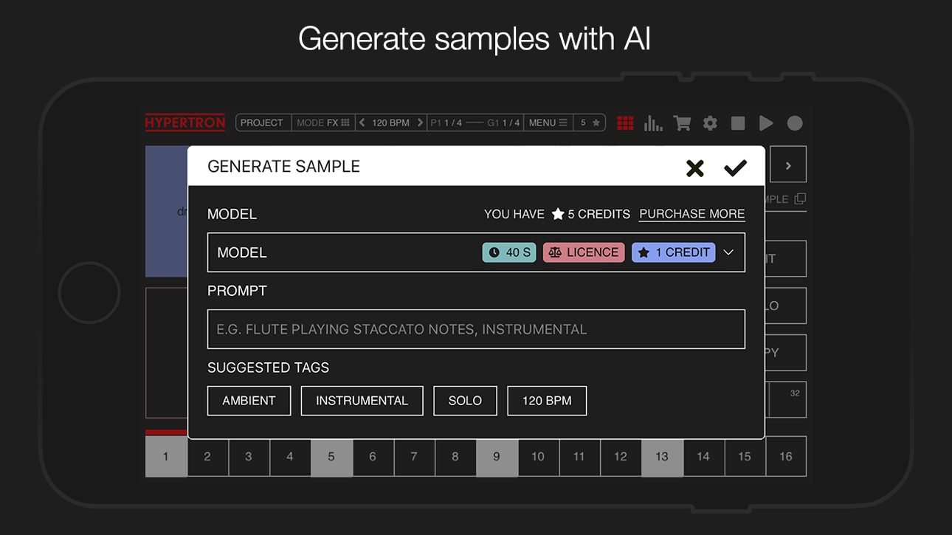Add the 120 BPM suggested tag
This screenshot has width=952, height=535.
click(x=547, y=401)
